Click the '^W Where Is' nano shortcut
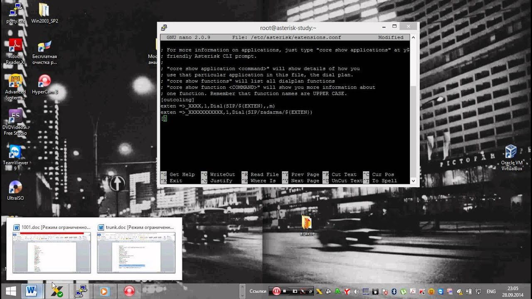 (259, 181)
